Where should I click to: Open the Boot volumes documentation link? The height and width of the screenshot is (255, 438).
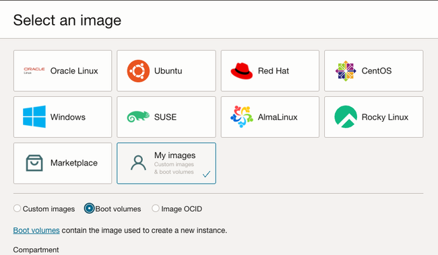36,231
